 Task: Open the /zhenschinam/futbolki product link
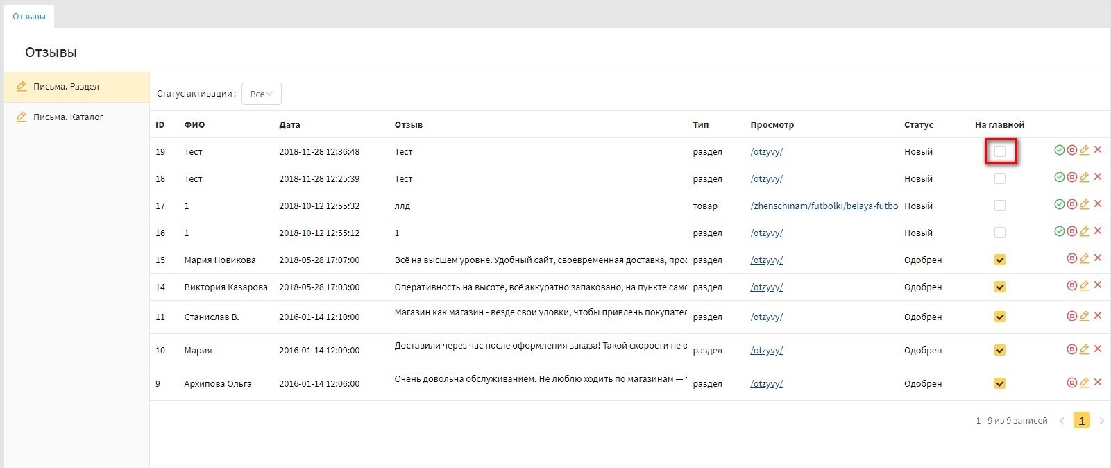tap(824, 206)
